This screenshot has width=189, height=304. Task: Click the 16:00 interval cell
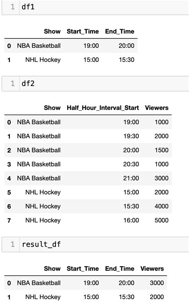point(131,220)
